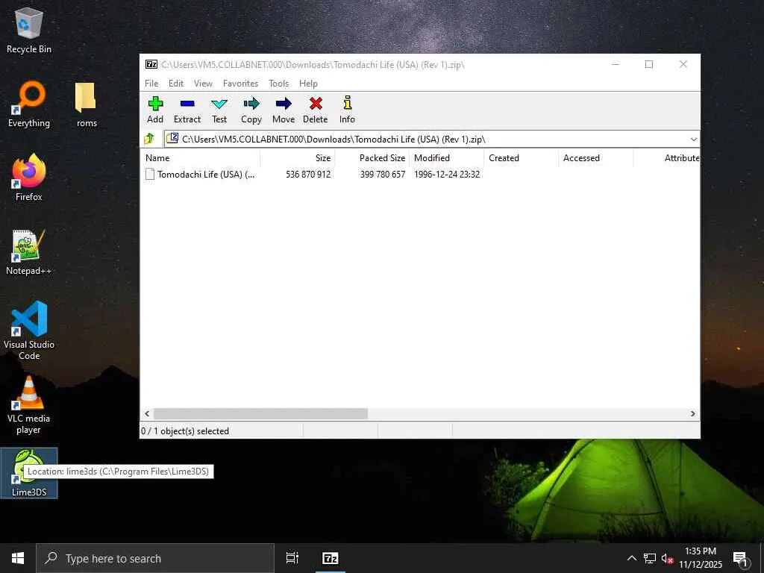
Task: Sort by Accessed column header
Action: [x=596, y=158]
